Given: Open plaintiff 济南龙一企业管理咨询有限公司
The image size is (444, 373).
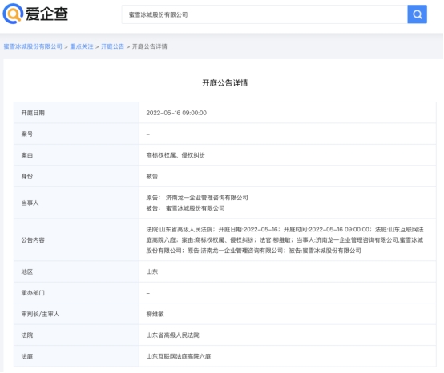Looking at the screenshot, I should 207,198.
